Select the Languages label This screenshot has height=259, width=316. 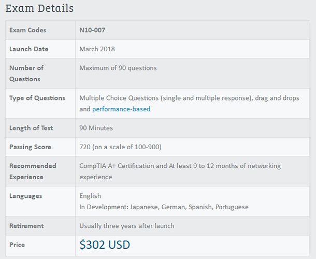pos(26,196)
